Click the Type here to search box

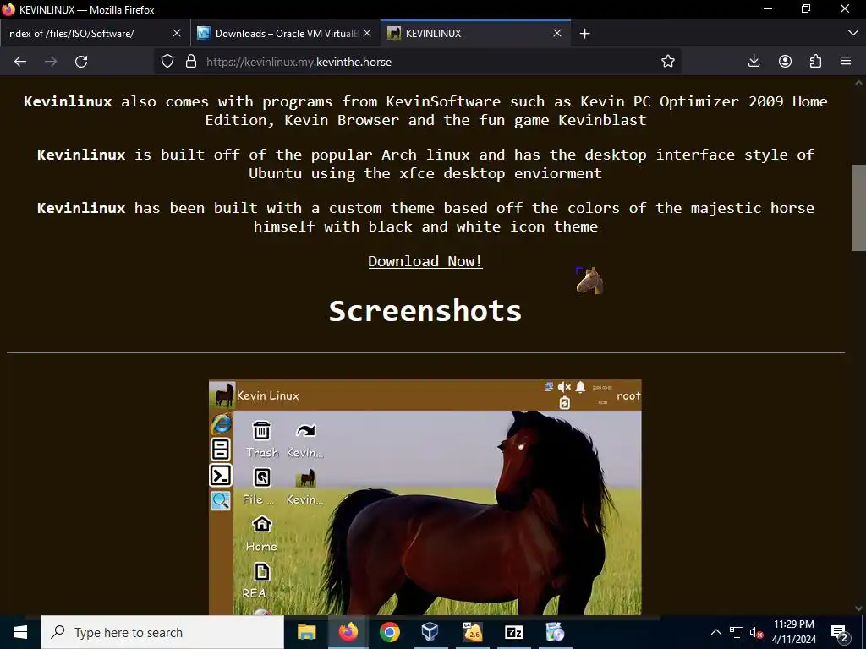pyautogui.click(x=162, y=632)
